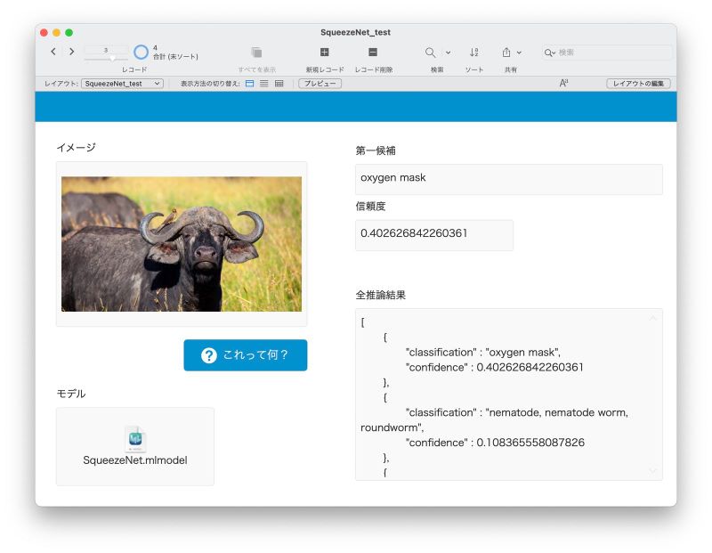Switch to Table view

(279, 84)
